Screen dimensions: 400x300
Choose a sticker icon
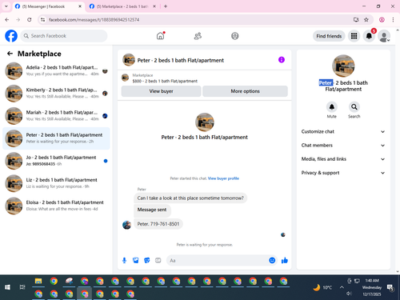coord(147,260)
